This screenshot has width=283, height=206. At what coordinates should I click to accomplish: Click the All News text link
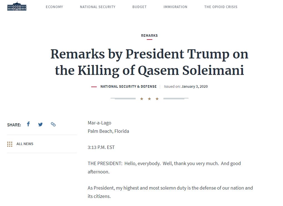(x=25, y=144)
